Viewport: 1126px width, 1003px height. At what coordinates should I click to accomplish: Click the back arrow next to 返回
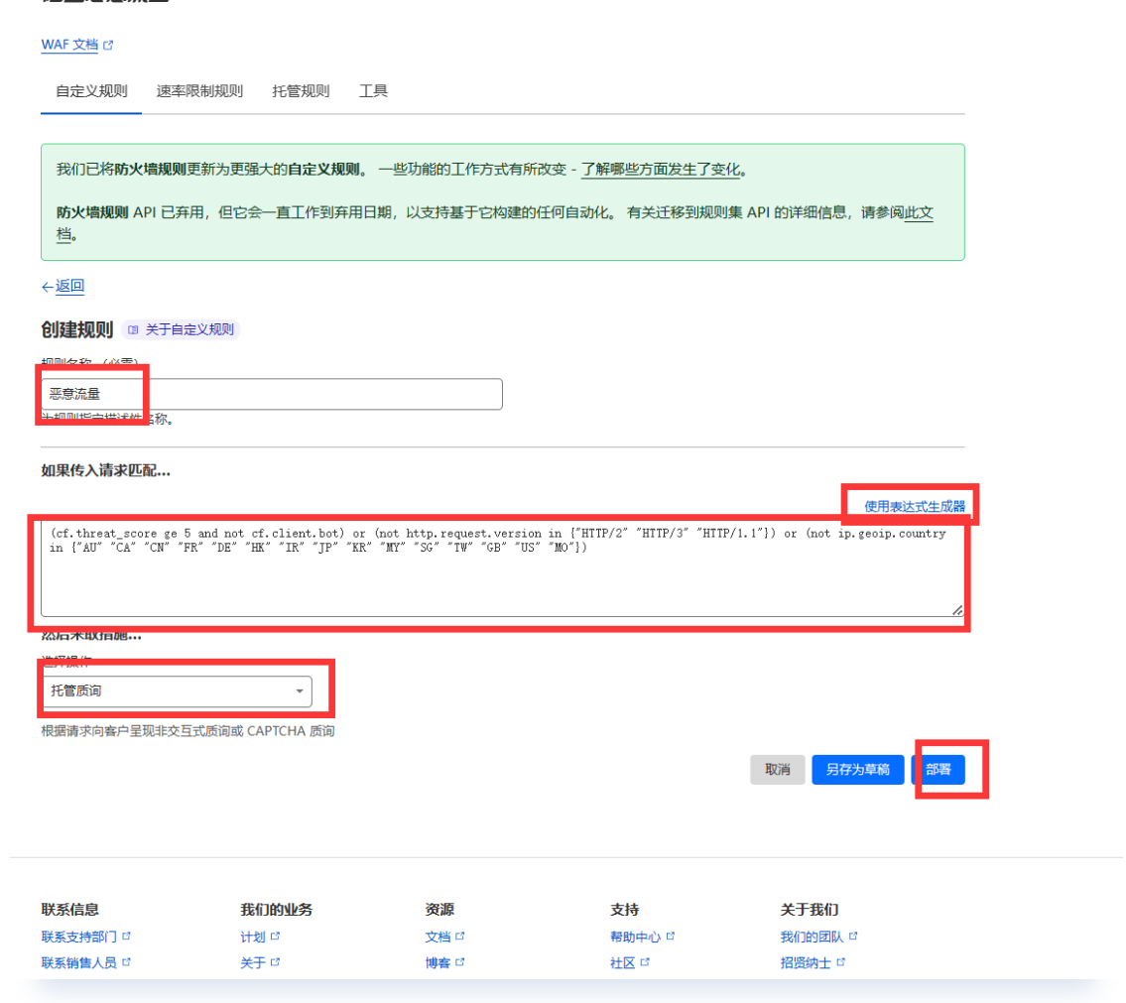47,287
